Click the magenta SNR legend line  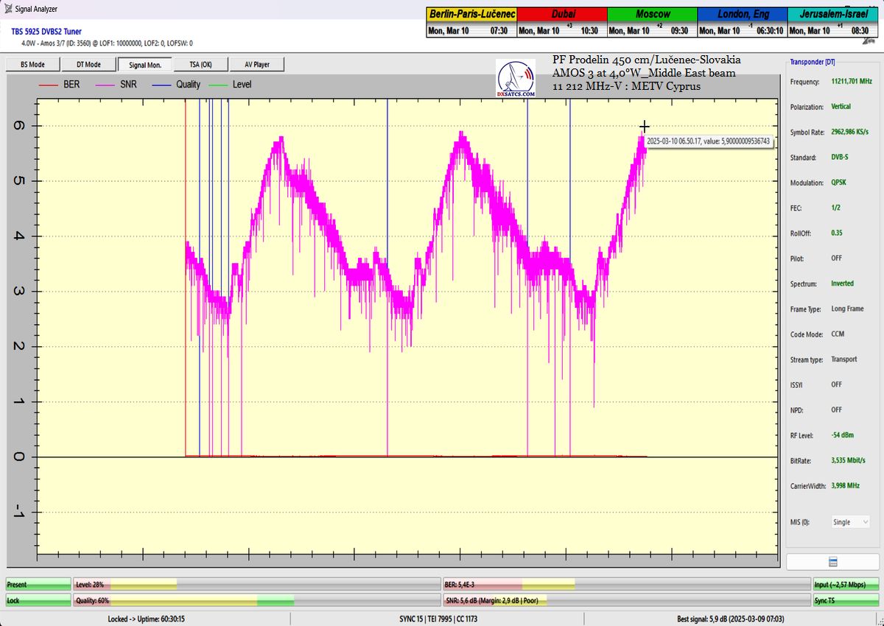[x=104, y=85]
